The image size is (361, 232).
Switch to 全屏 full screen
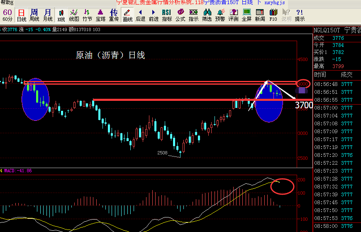[x=246, y=15]
